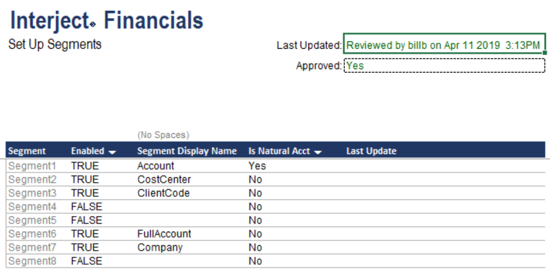Click the Interject Financials logo title

(x=107, y=20)
